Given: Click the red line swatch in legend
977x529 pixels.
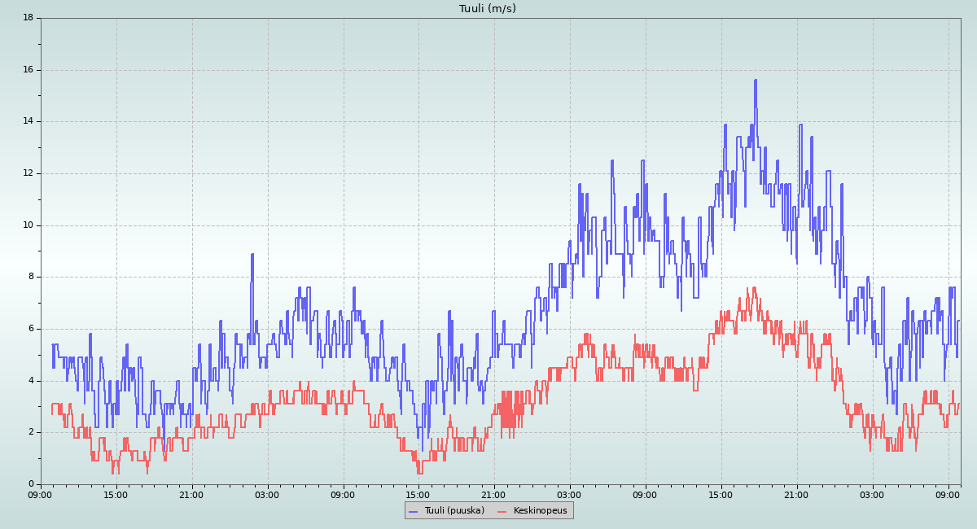Looking at the screenshot, I should (502, 511).
